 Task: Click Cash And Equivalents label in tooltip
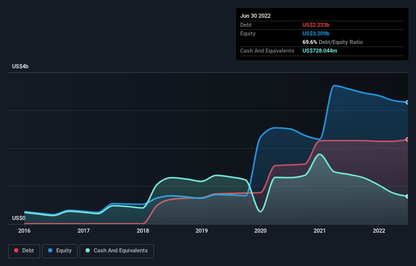pos(267,51)
